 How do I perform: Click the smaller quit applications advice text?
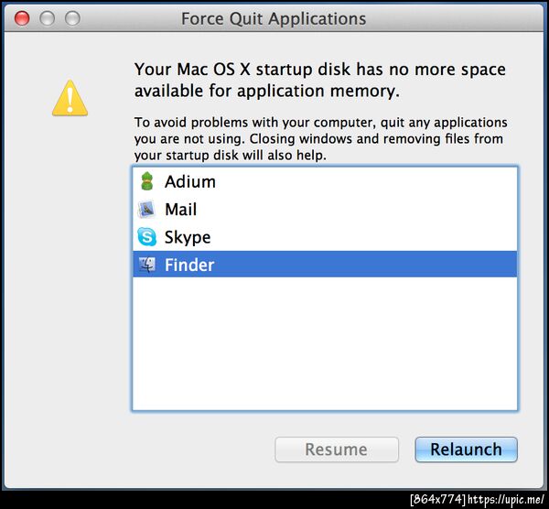pyautogui.click(x=320, y=139)
